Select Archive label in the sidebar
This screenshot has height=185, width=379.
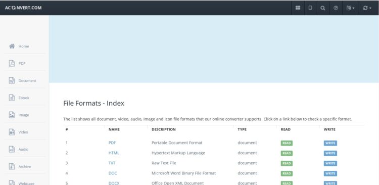coord(25,166)
